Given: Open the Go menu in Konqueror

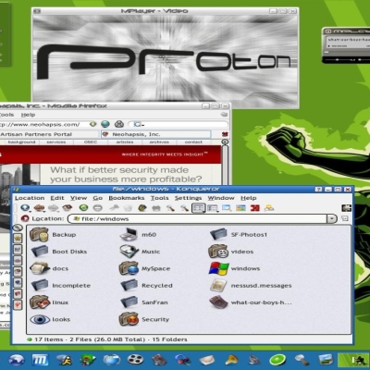Looking at the screenshot, I should 98,198.
